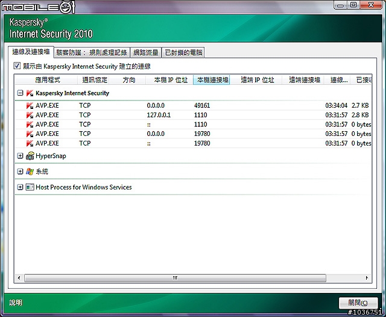
Task: Click AVP.EXE icon on 127.0.0.1 row
Action: (x=30, y=115)
